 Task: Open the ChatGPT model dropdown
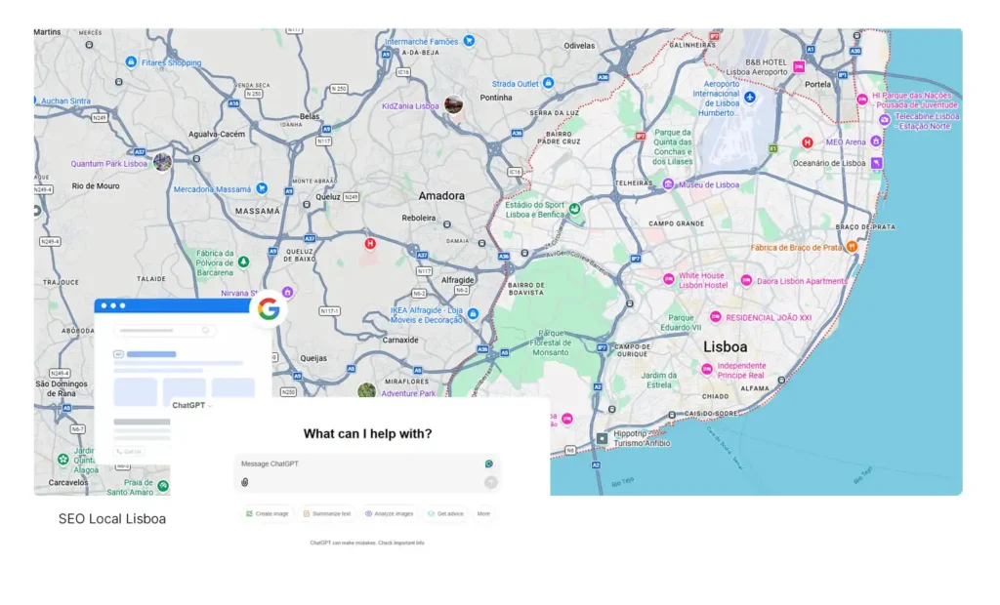click(191, 406)
